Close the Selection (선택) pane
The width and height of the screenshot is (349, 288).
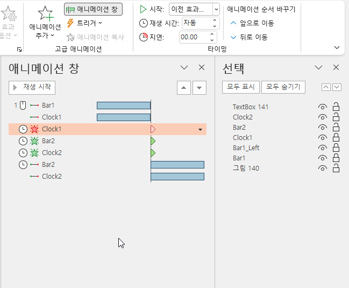pos(336,67)
